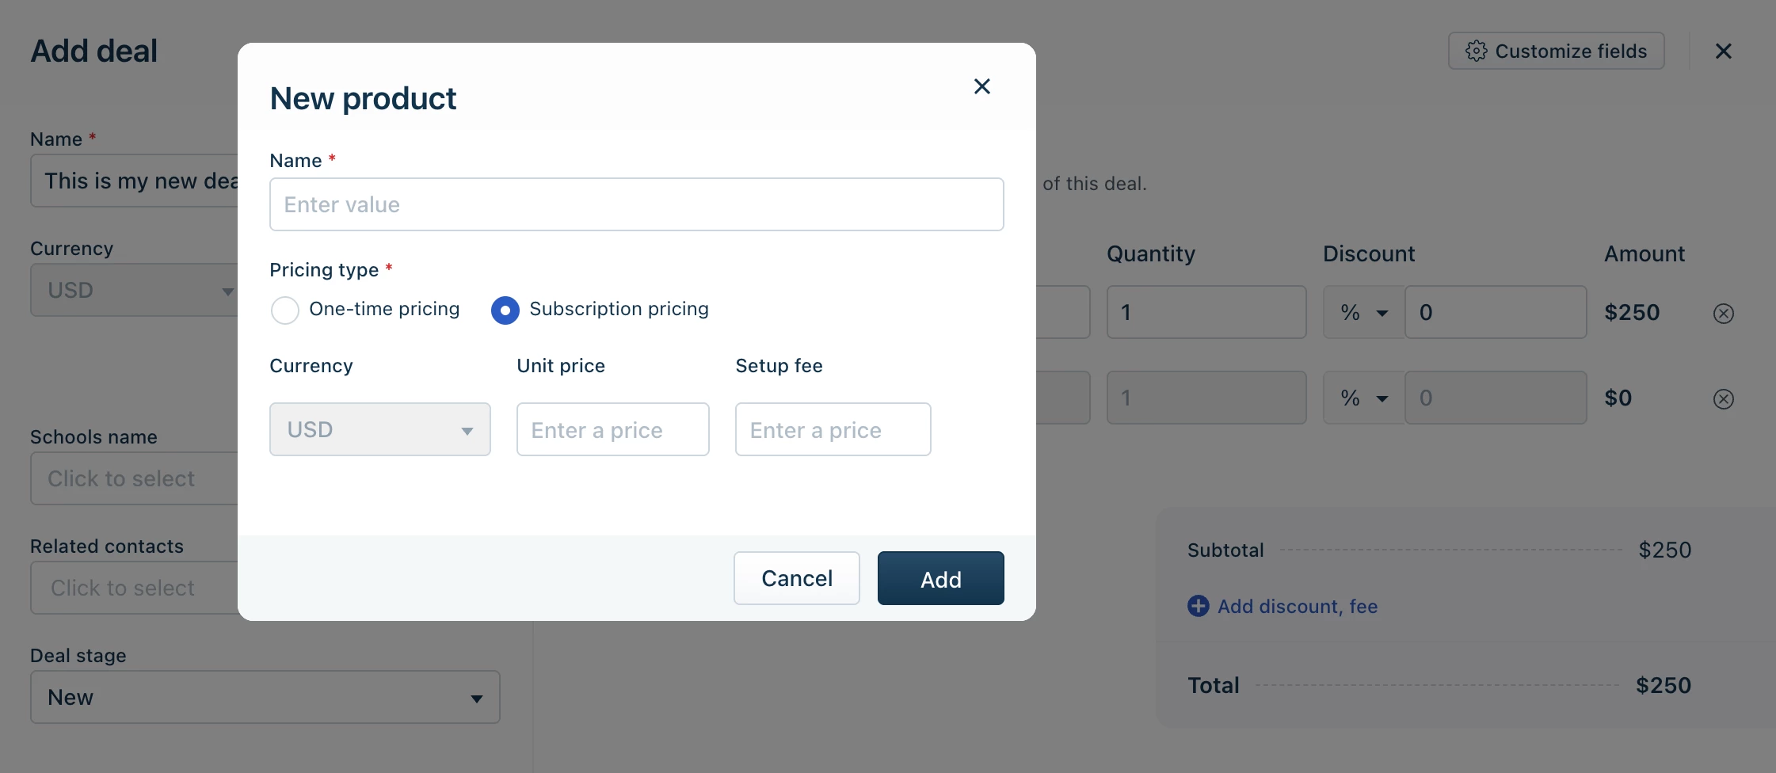The width and height of the screenshot is (1776, 773).
Task: Cancel the new product dialog
Action: (x=796, y=578)
